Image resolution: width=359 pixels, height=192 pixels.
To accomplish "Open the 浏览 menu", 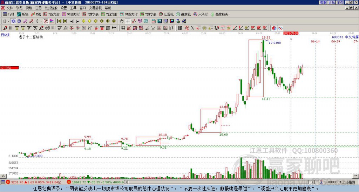I will click(19, 8).
